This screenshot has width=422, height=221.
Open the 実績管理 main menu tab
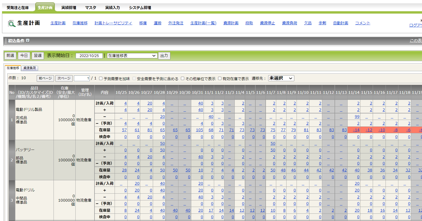click(69, 8)
